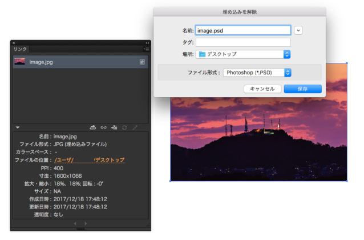Click the 寸法 value 1600x1066
Image resolution: width=364 pixels, height=240 pixels.
point(68,176)
